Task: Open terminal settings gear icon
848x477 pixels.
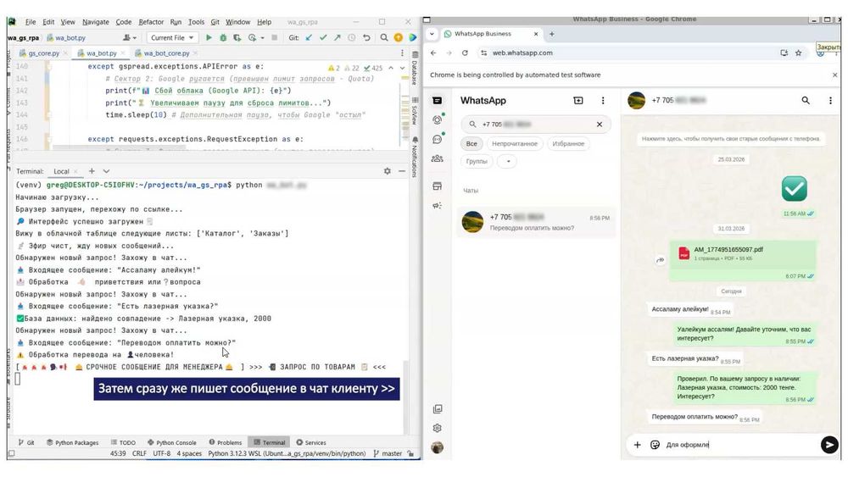Action: 388,170
